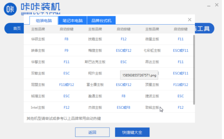This screenshot has width=224, height=139.
Task: Open the 快捷键大全 button
Action: tap(132, 132)
